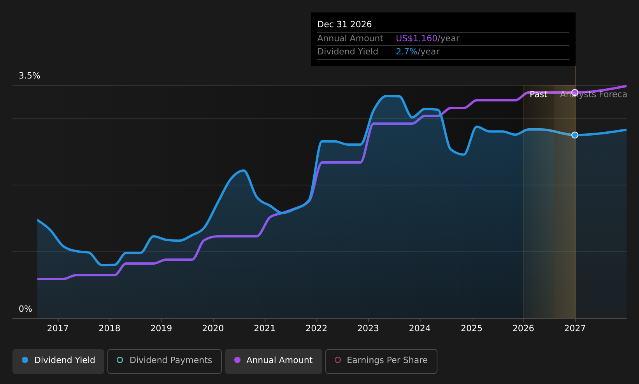639x384 pixels.
Task: Click the 2023 x-axis label
Action: pyautogui.click(x=368, y=328)
